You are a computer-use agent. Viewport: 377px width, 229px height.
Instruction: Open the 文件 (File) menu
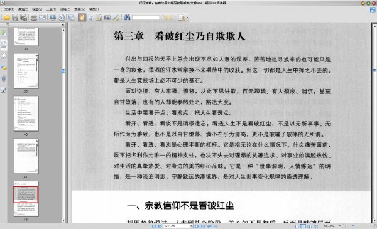(x=9, y=9)
